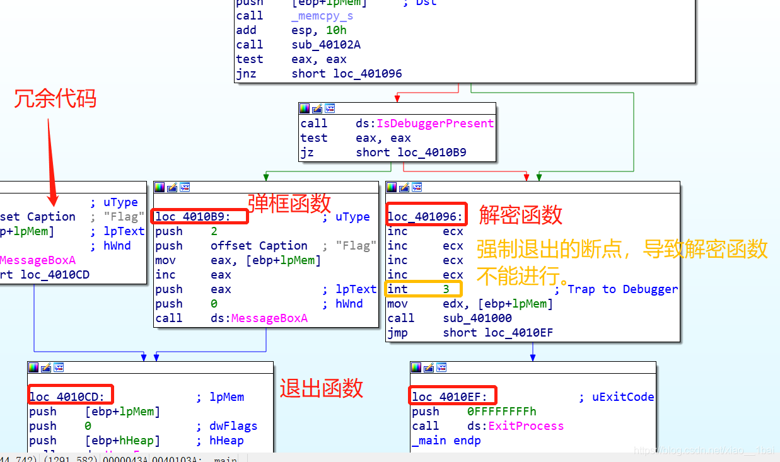Click group-nodes icon above loc_4010B9 block
The image size is (780, 462).
[x=184, y=187]
